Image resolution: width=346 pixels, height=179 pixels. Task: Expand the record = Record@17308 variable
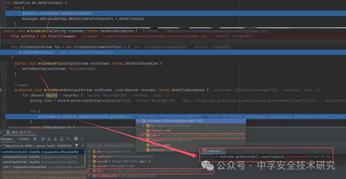[89, 166]
